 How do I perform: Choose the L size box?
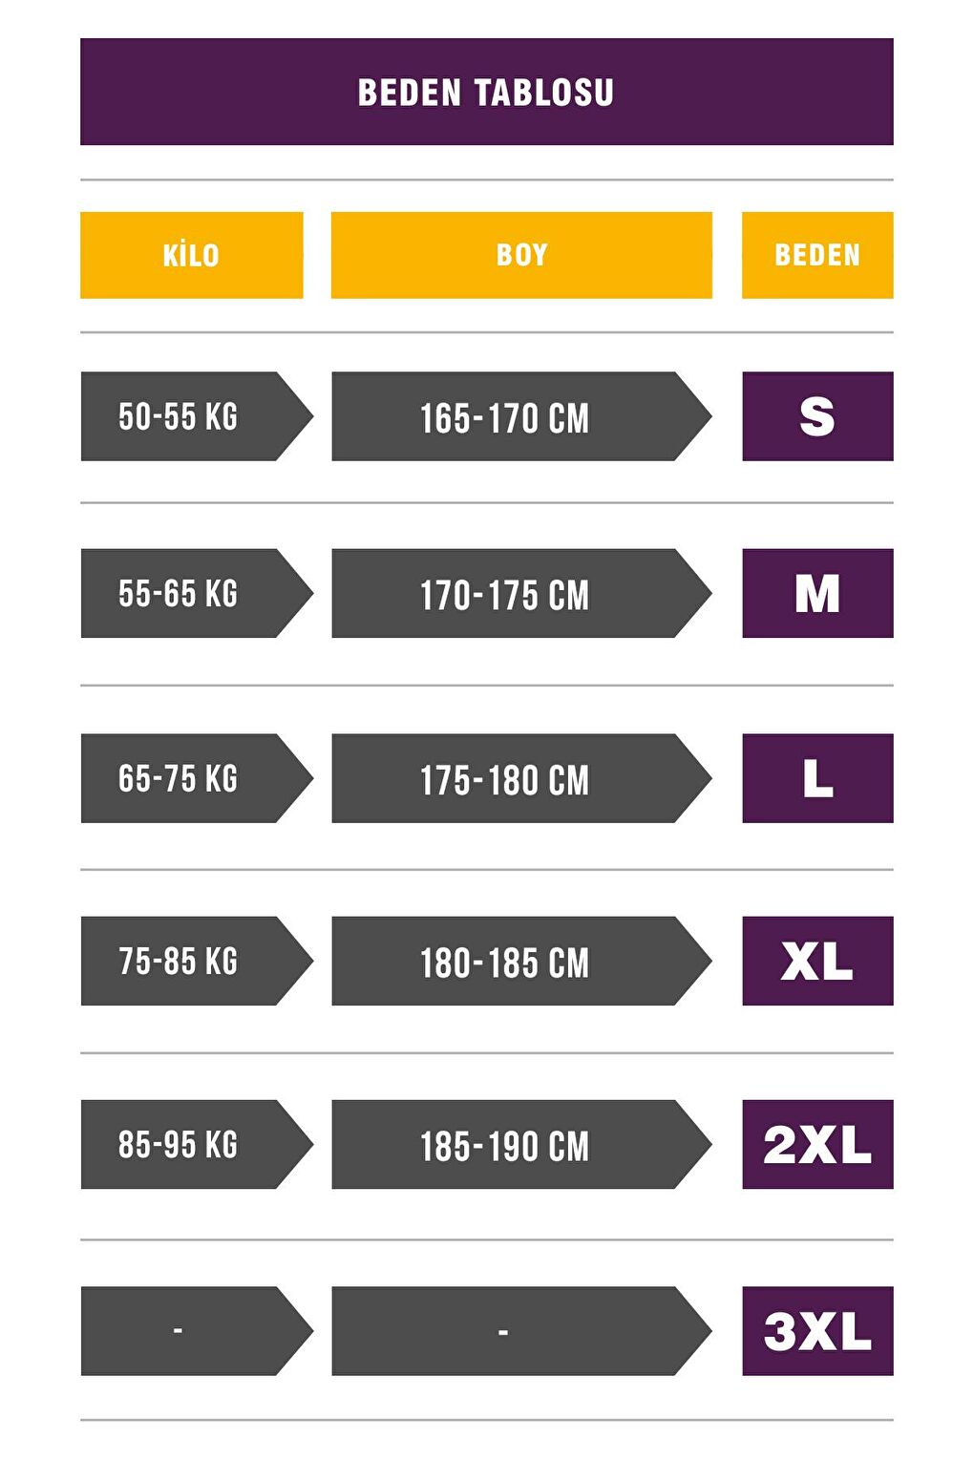(817, 778)
